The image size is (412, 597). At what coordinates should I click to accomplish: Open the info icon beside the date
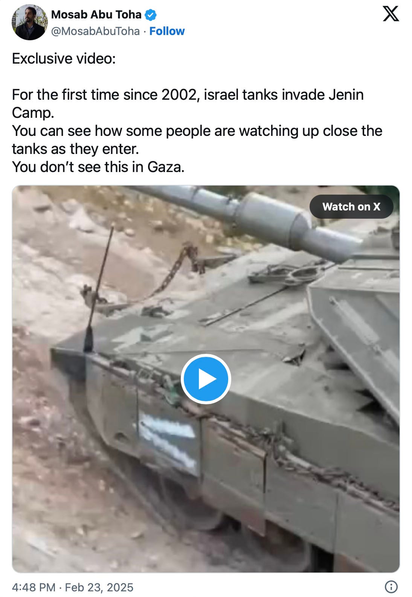click(x=391, y=587)
